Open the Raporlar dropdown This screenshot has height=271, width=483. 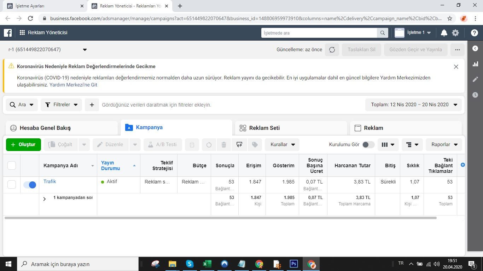click(444, 145)
